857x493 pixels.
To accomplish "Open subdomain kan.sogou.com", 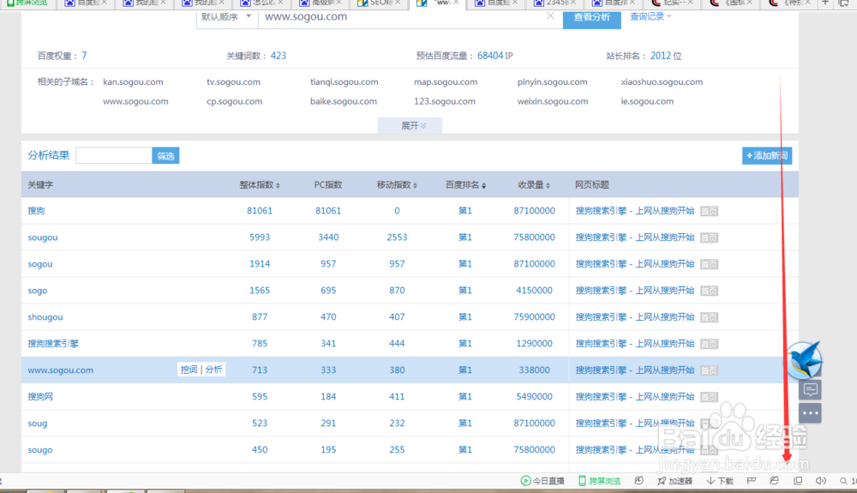I will click(x=133, y=82).
